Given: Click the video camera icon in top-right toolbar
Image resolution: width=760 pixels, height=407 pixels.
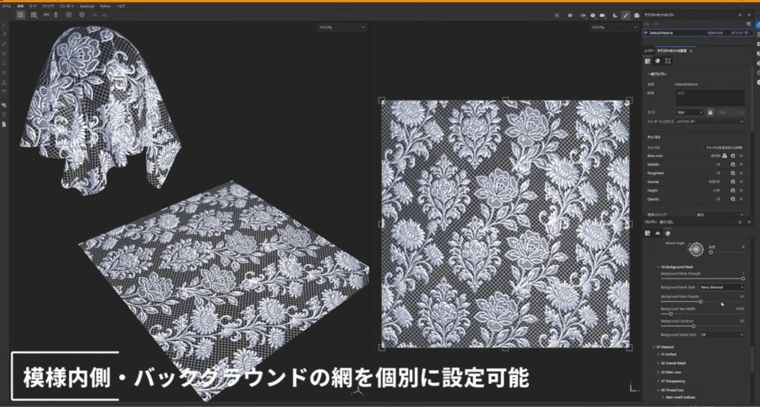Looking at the screenshot, I should coord(603,16).
